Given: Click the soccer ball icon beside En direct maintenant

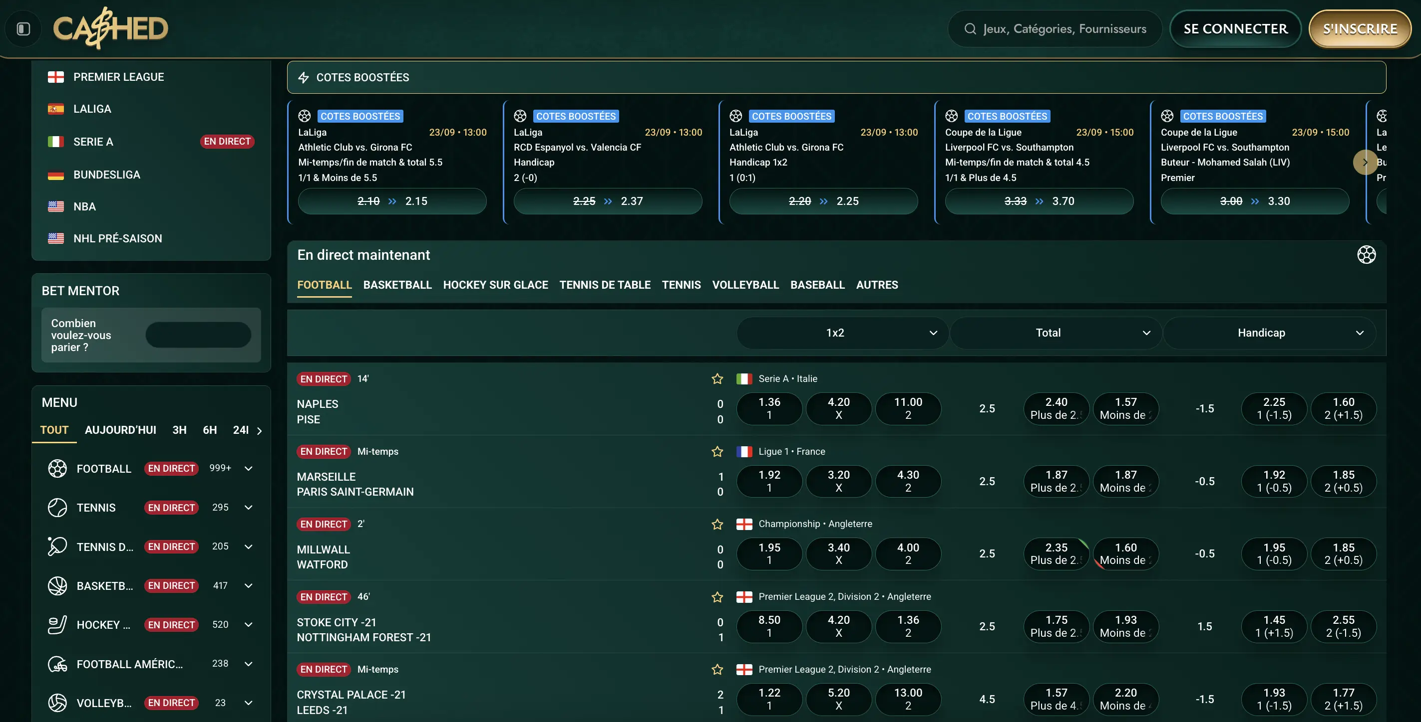Looking at the screenshot, I should [1366, 255].
